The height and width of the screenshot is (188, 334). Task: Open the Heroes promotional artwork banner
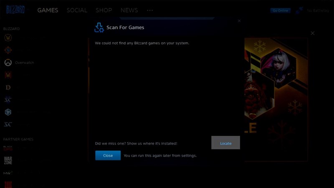276,99
